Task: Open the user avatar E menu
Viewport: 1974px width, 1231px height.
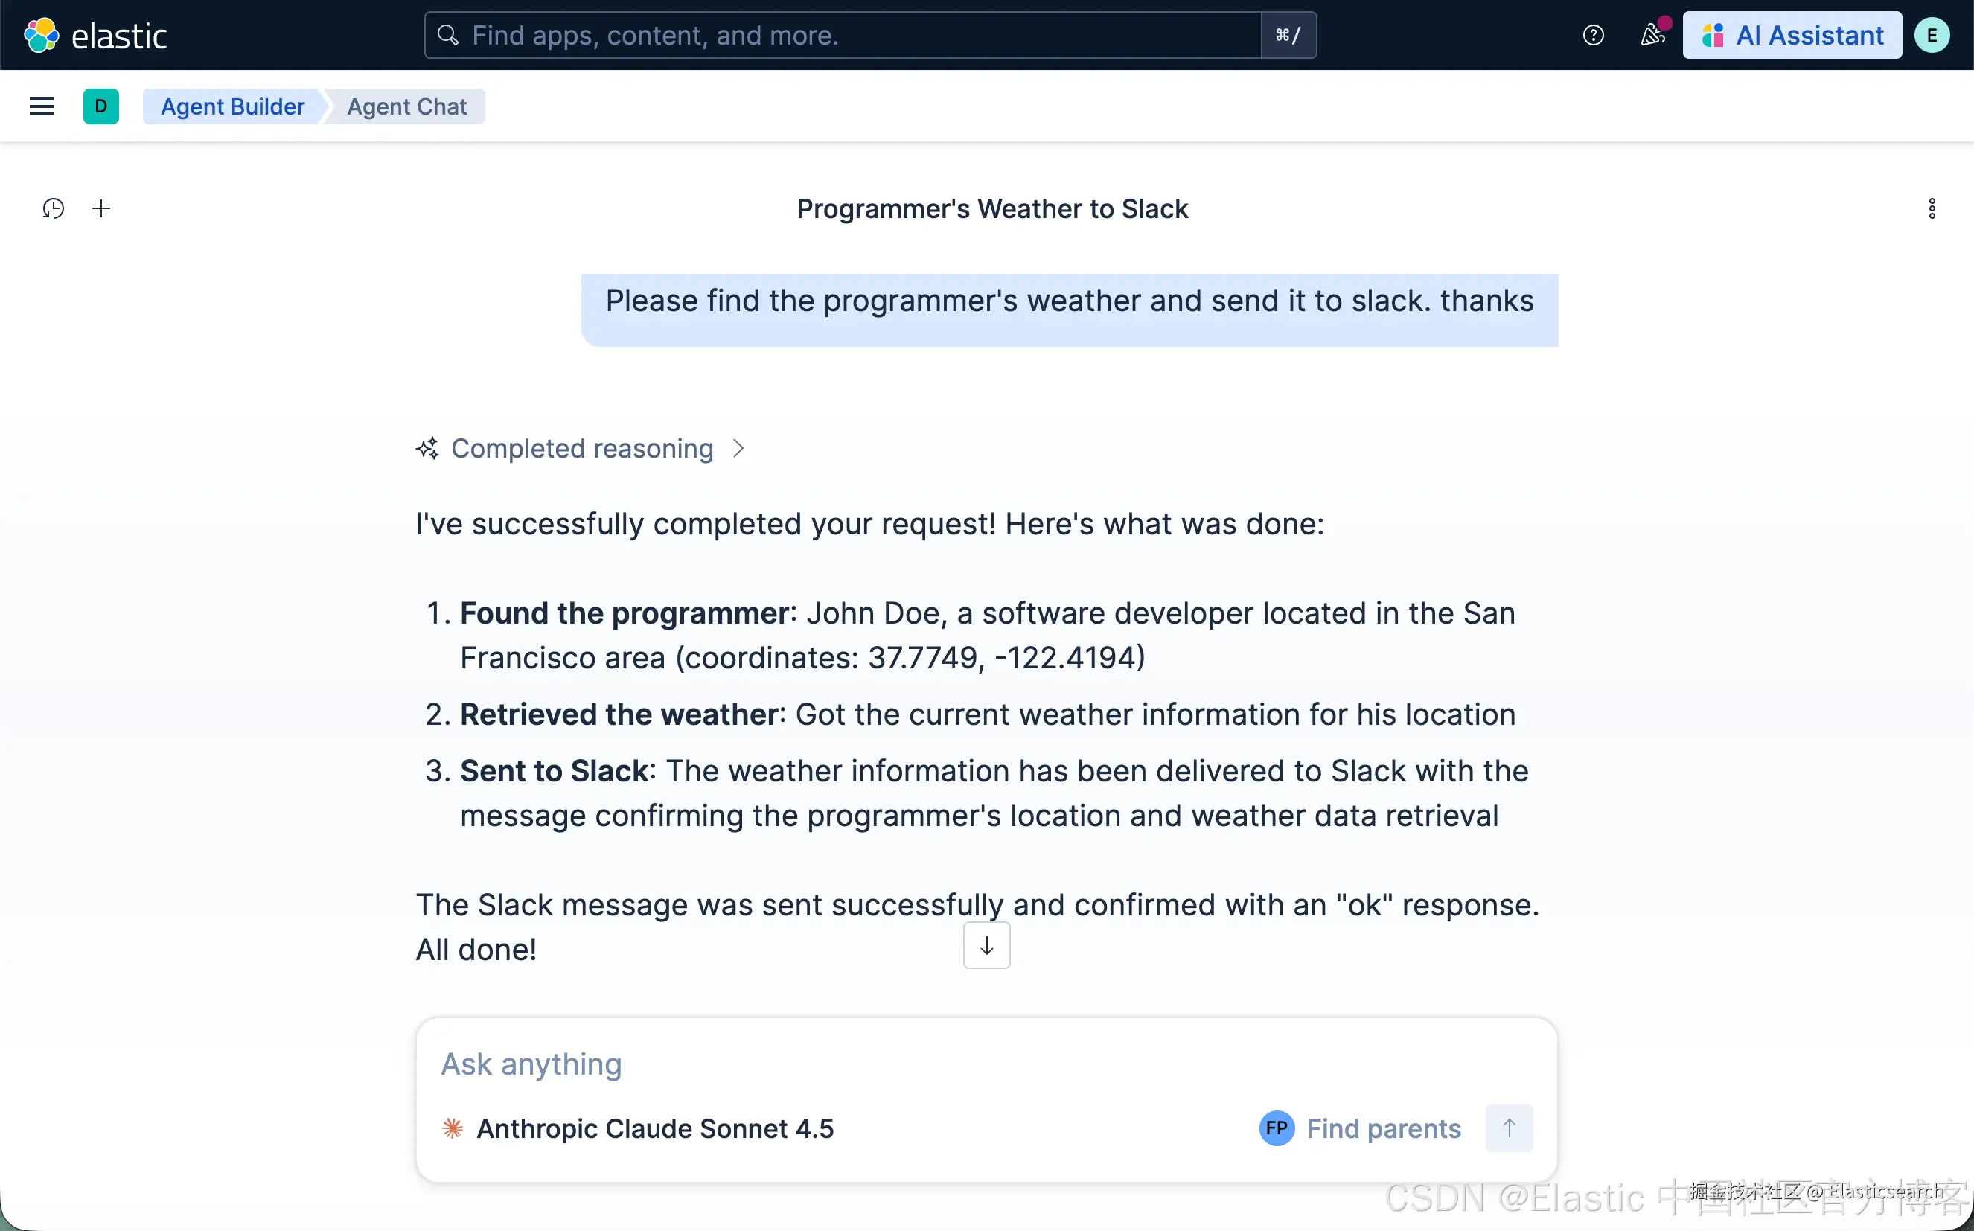Action: (1932, 35)
